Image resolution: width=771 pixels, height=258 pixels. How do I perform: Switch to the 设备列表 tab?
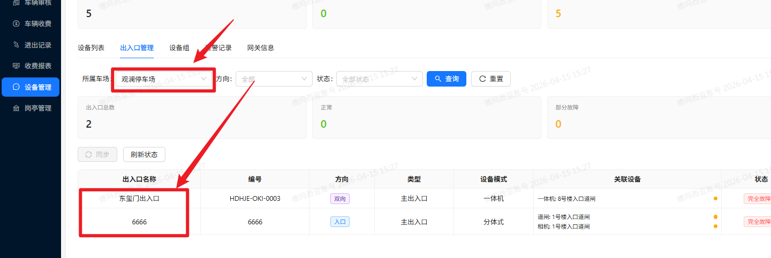pyautogui.click(x=91, y=48)
